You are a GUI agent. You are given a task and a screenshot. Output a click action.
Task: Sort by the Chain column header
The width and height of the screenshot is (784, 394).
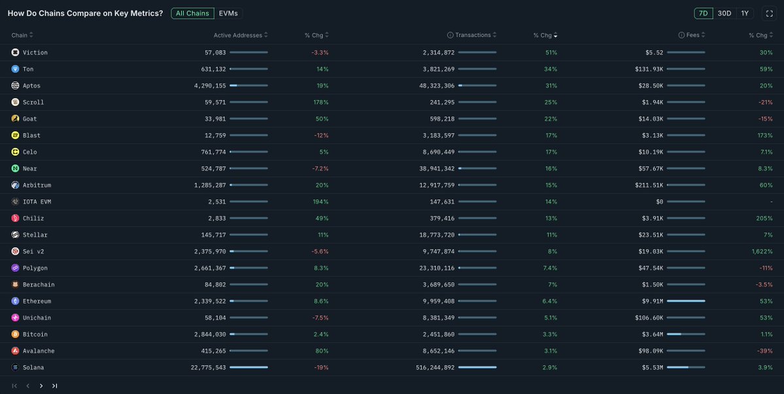pos(22,35)
